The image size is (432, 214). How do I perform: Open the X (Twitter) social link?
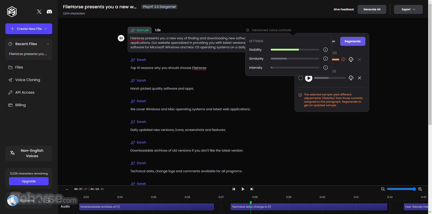pos(39,12)
